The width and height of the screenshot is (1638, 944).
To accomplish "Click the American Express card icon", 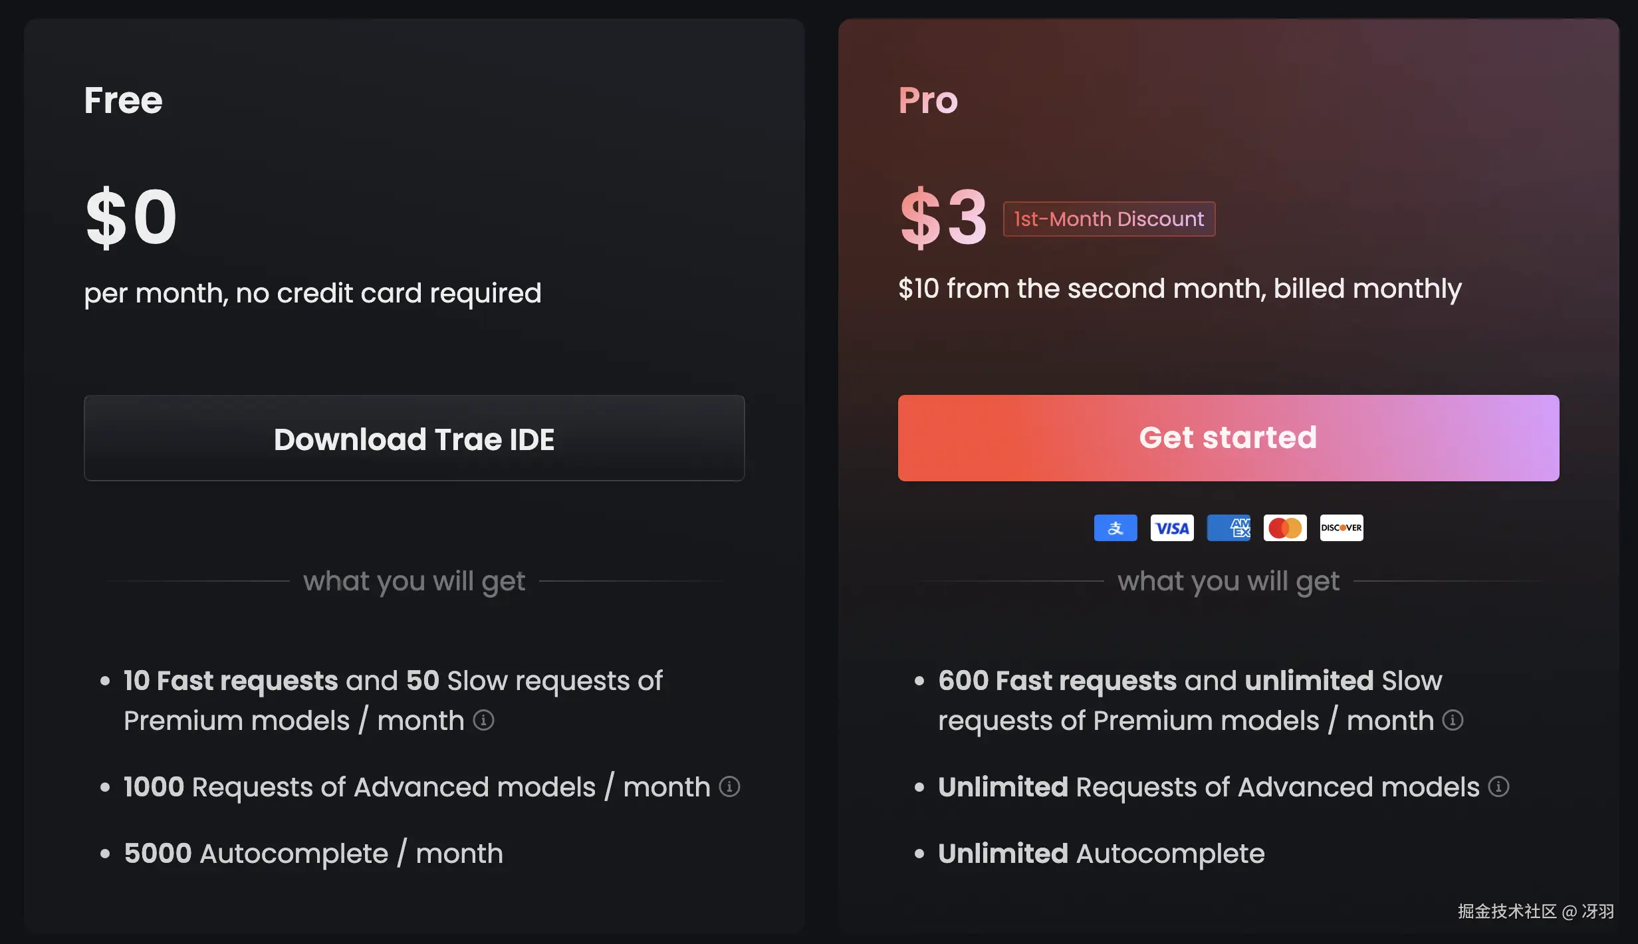I will coord(1228,528).
